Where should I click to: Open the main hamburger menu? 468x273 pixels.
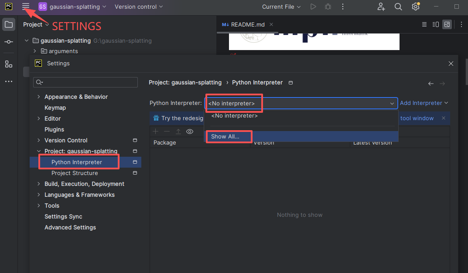26,7
